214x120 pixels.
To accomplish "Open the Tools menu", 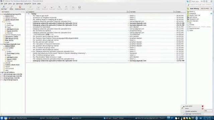I will point(34,4).
